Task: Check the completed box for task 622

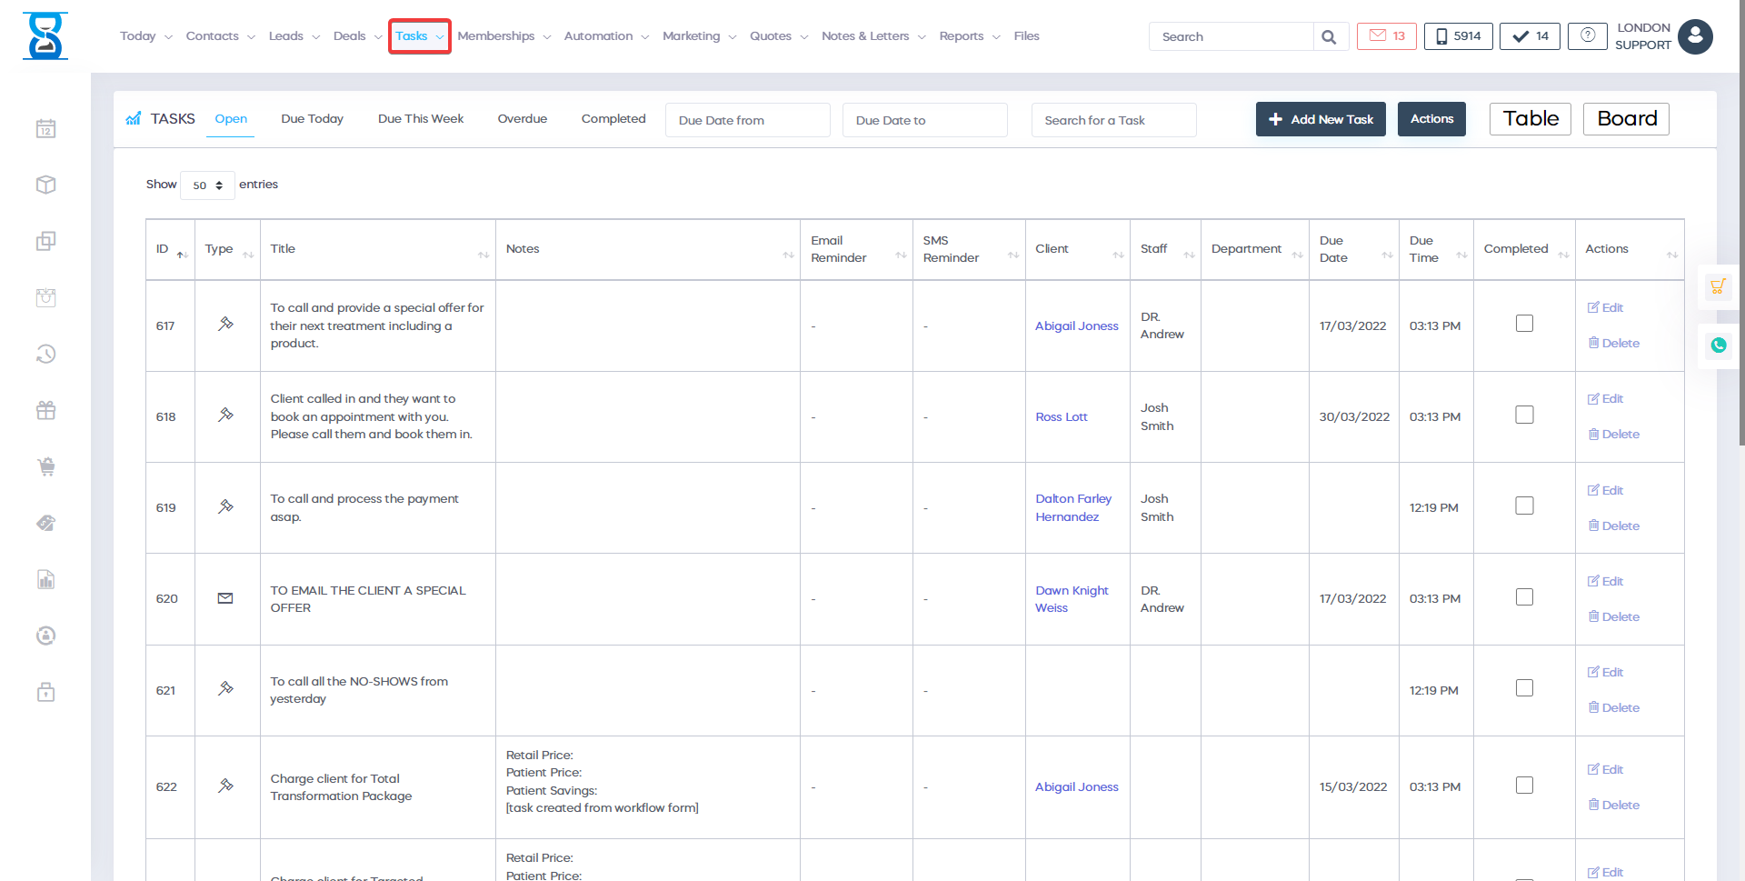Action: 1524,786
